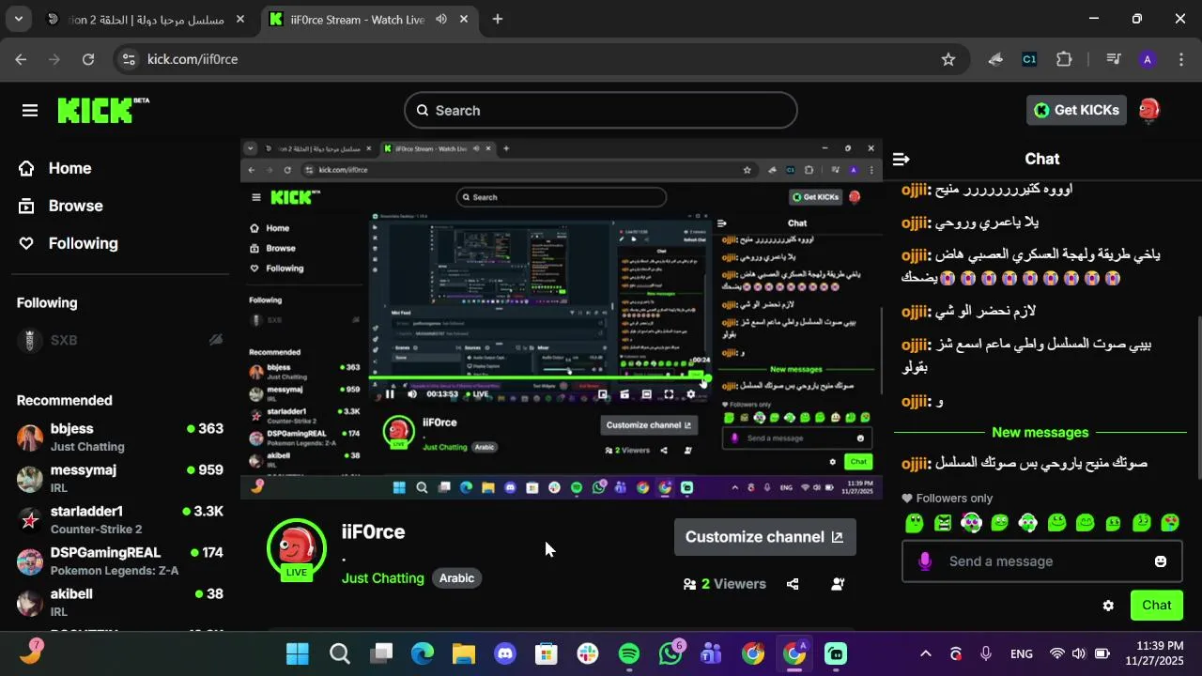Open the player settings gear
Screen dimensions: 1202x676
click(691, 394)
